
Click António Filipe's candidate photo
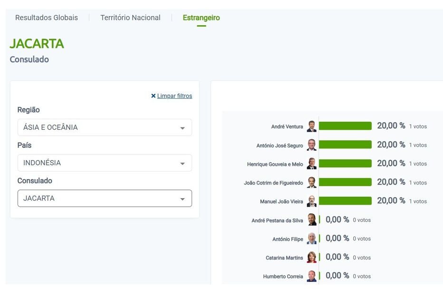[311, 238]
